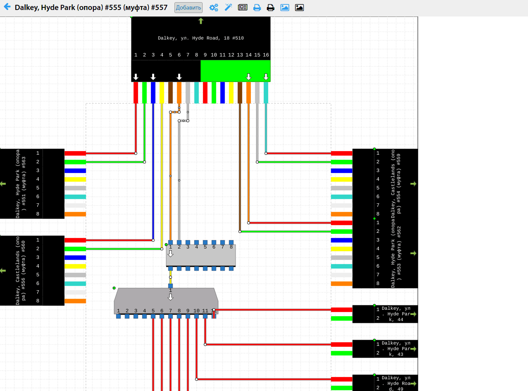Click port 5 on the gray 8-port splitter
The image size is (528, 391).
pyautogui.click(x=205, y=247)
